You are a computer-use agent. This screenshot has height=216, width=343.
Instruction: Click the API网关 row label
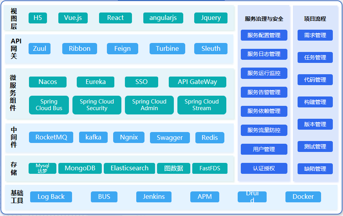click(x=16, y=48)
